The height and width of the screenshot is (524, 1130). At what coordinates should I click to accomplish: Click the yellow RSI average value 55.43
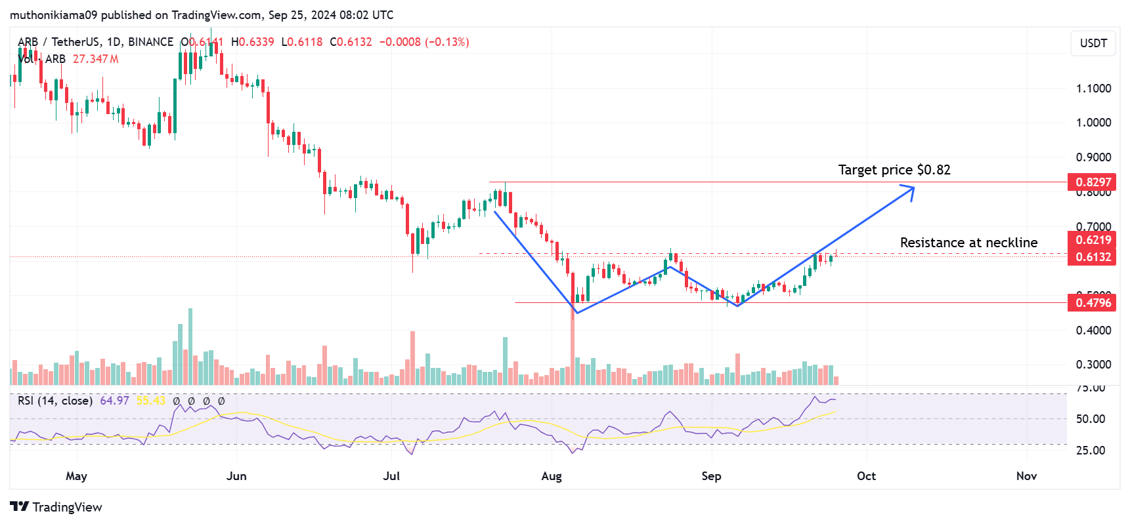tap(151, 401)
